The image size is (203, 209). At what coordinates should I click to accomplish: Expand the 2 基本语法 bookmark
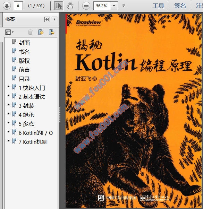click(8, 96)
